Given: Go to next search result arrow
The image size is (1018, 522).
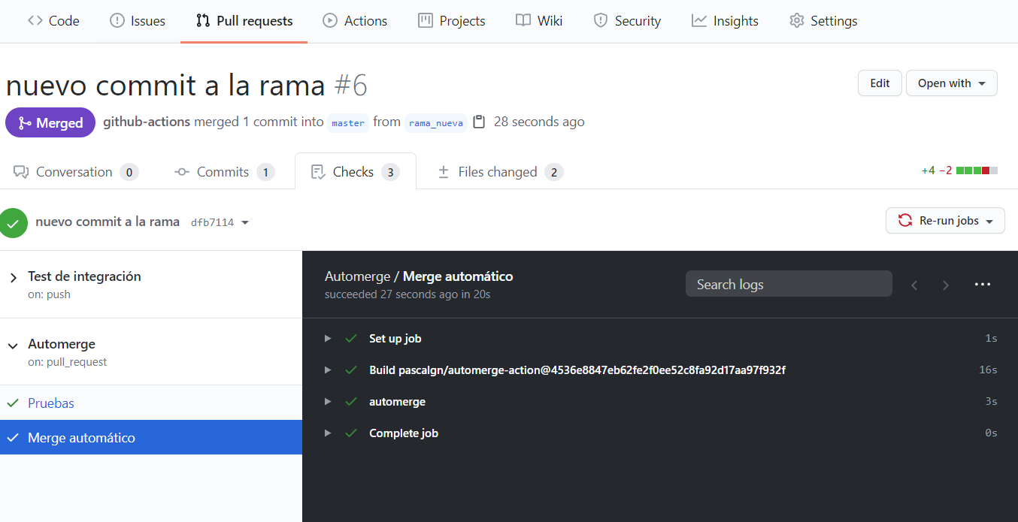Looking at the screenshot, I should [x=946, y=285].
